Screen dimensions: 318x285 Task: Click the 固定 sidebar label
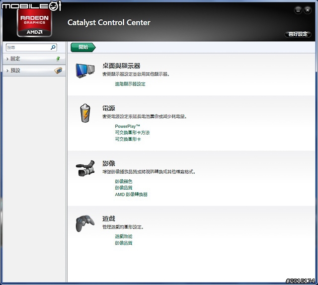(x=15, y=59)
